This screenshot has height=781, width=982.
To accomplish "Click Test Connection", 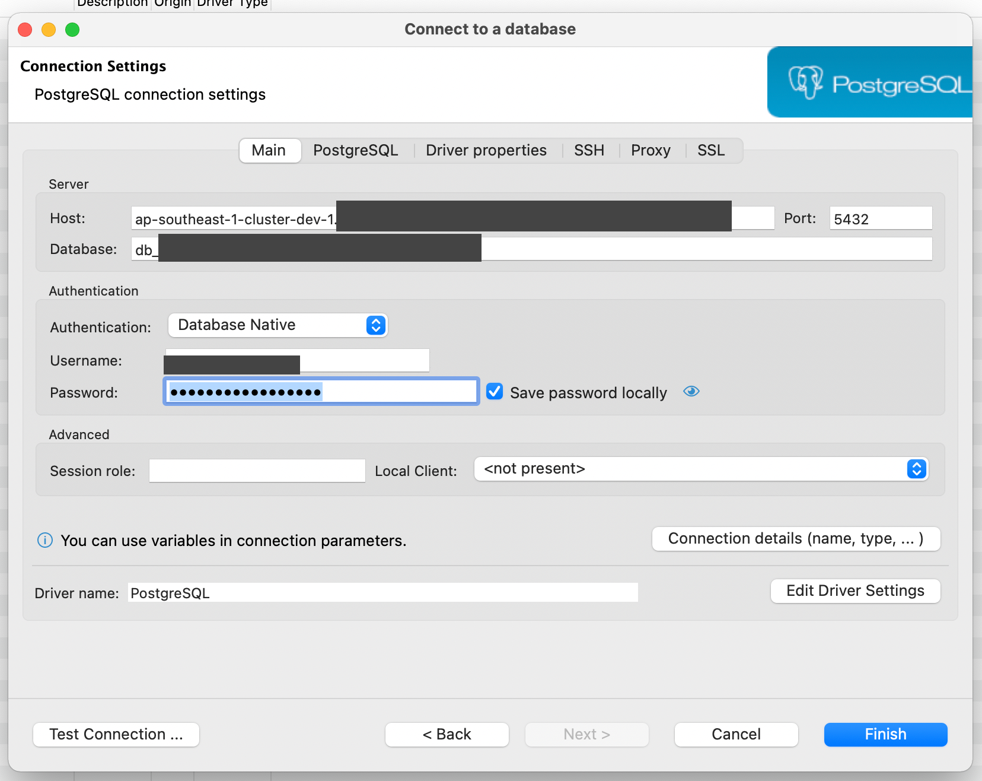I will point(116,734).
